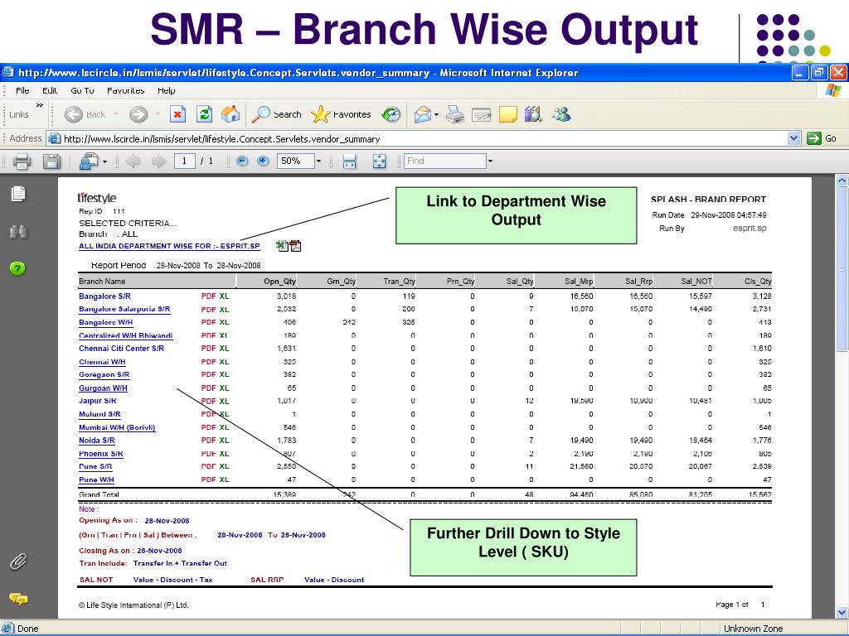The width and height of the screenshot is (849, 636).
Task: Open the Back button history dropdown
Action: coord(115,114)
